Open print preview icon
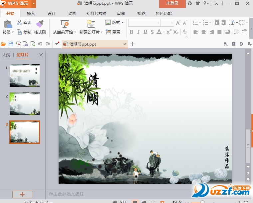Viewport: 253px width, 203px height. (33, 44)
